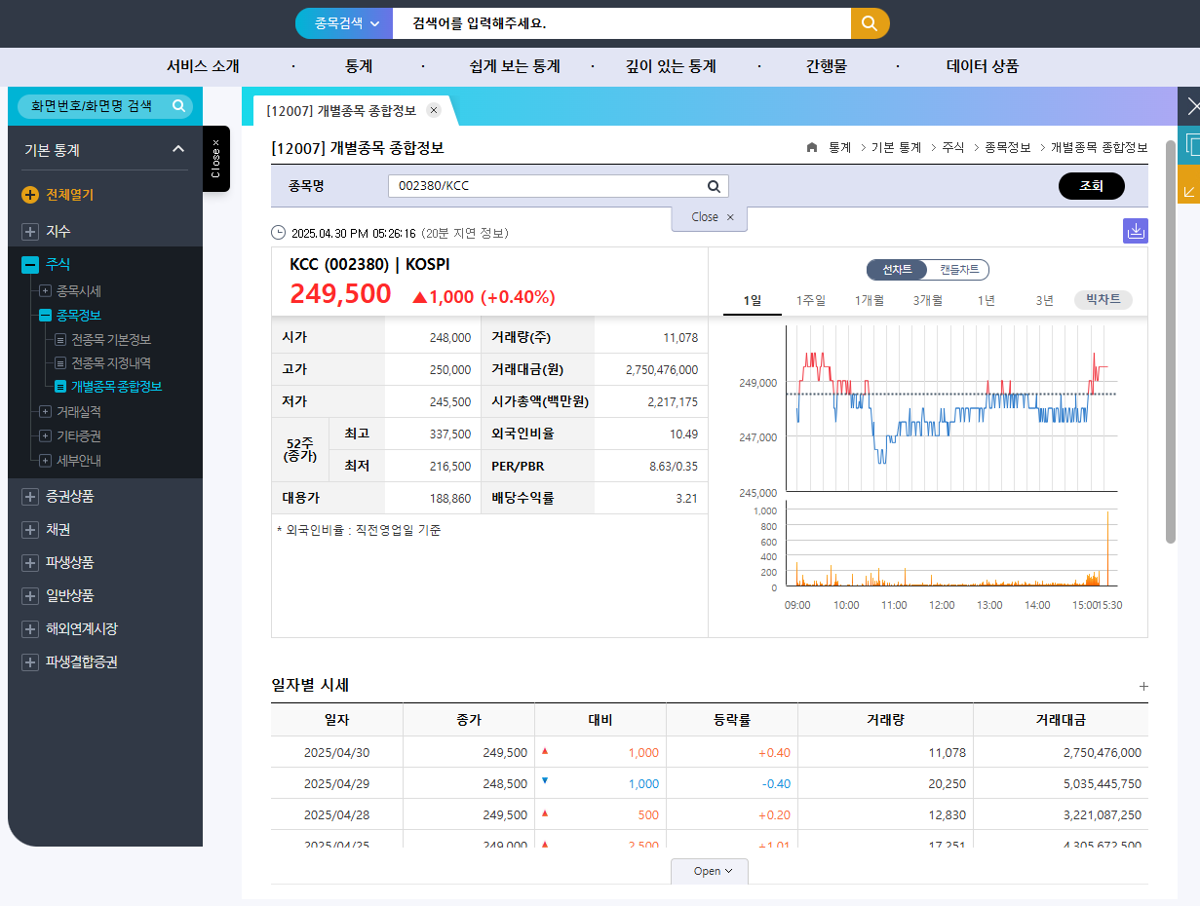Open the 빅차트 big chart button
1200x906 pixels.
(1103, 299)
